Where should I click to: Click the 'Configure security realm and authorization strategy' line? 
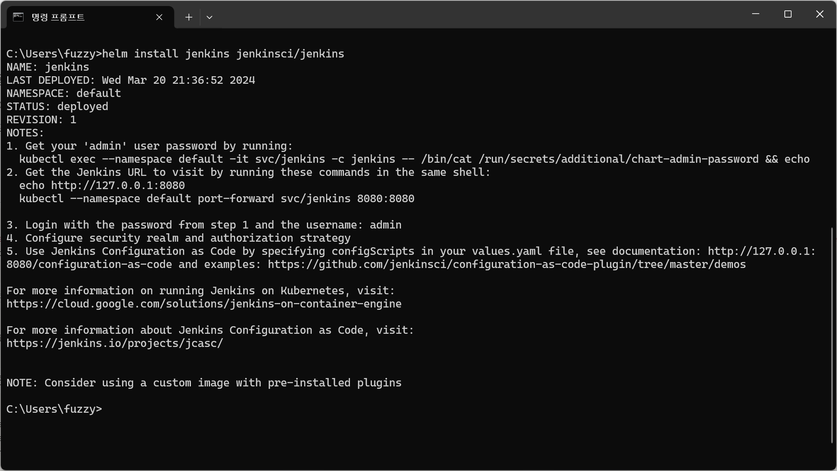(178, 238)
